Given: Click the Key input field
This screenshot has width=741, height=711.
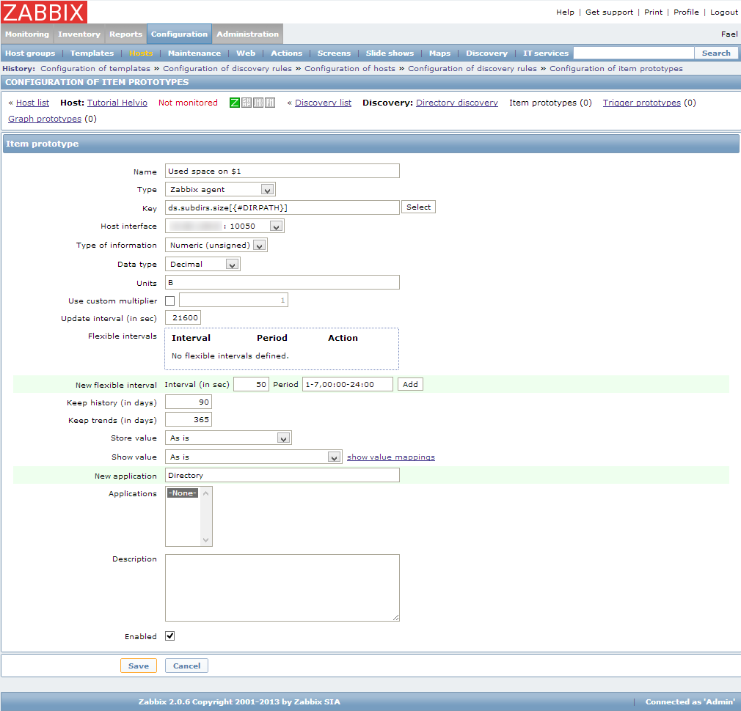Looking at the screenshot, I should [282, 207].
